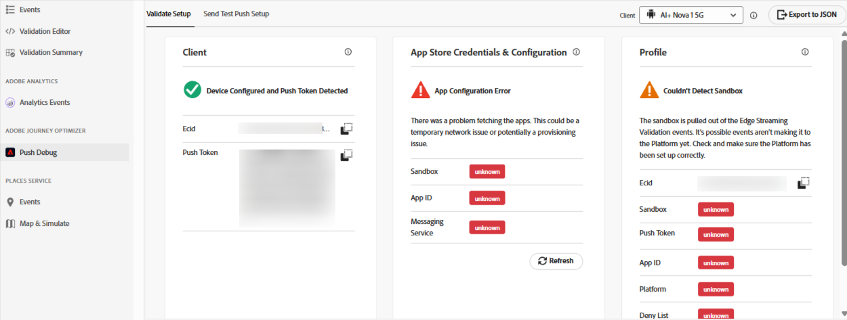This screenshot has height=320, width=847.
Task: Click the red App Configuration Error warning icon
Action: pos(420,90)
